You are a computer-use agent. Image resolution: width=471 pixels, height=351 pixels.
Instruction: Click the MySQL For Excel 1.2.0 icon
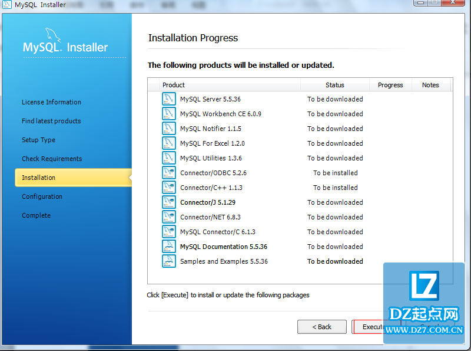pyautogui.click(x=169, y=143)
